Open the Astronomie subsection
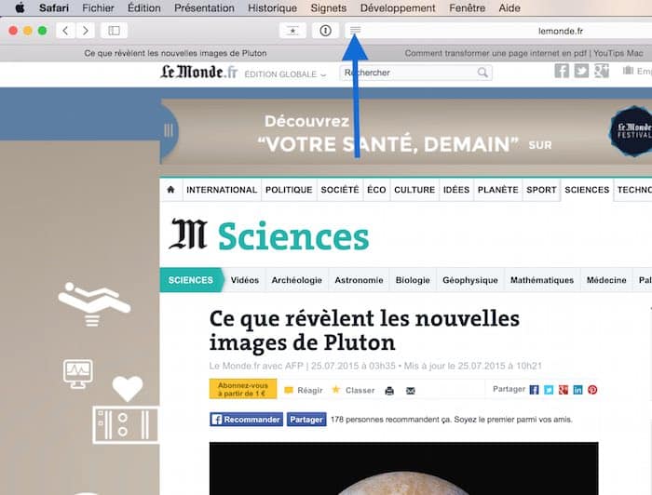Screen dimensions: 652x495 [359, 280]
